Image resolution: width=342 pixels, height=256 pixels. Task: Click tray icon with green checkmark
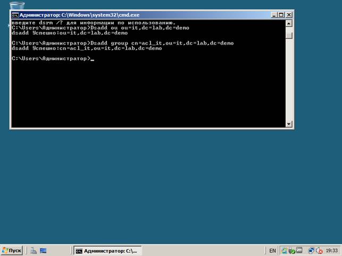tap(291, 251)
